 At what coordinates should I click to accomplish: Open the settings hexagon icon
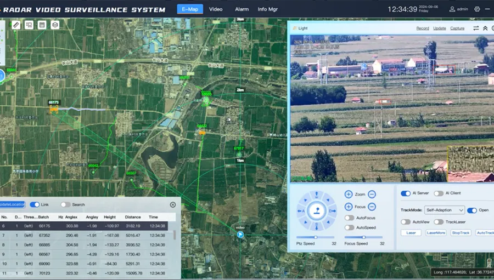(x=476, y=9)
